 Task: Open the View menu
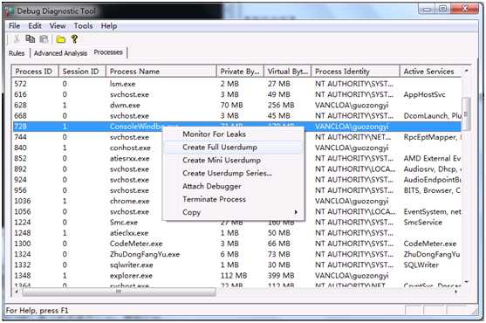tap(58, 26)
